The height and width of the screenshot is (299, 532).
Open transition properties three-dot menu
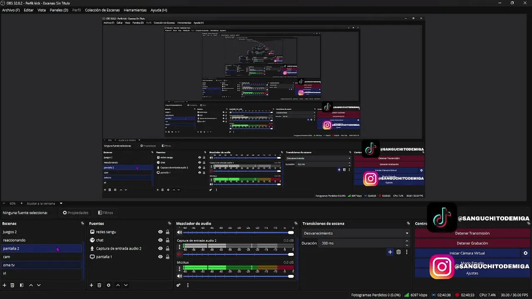(406, 252)
